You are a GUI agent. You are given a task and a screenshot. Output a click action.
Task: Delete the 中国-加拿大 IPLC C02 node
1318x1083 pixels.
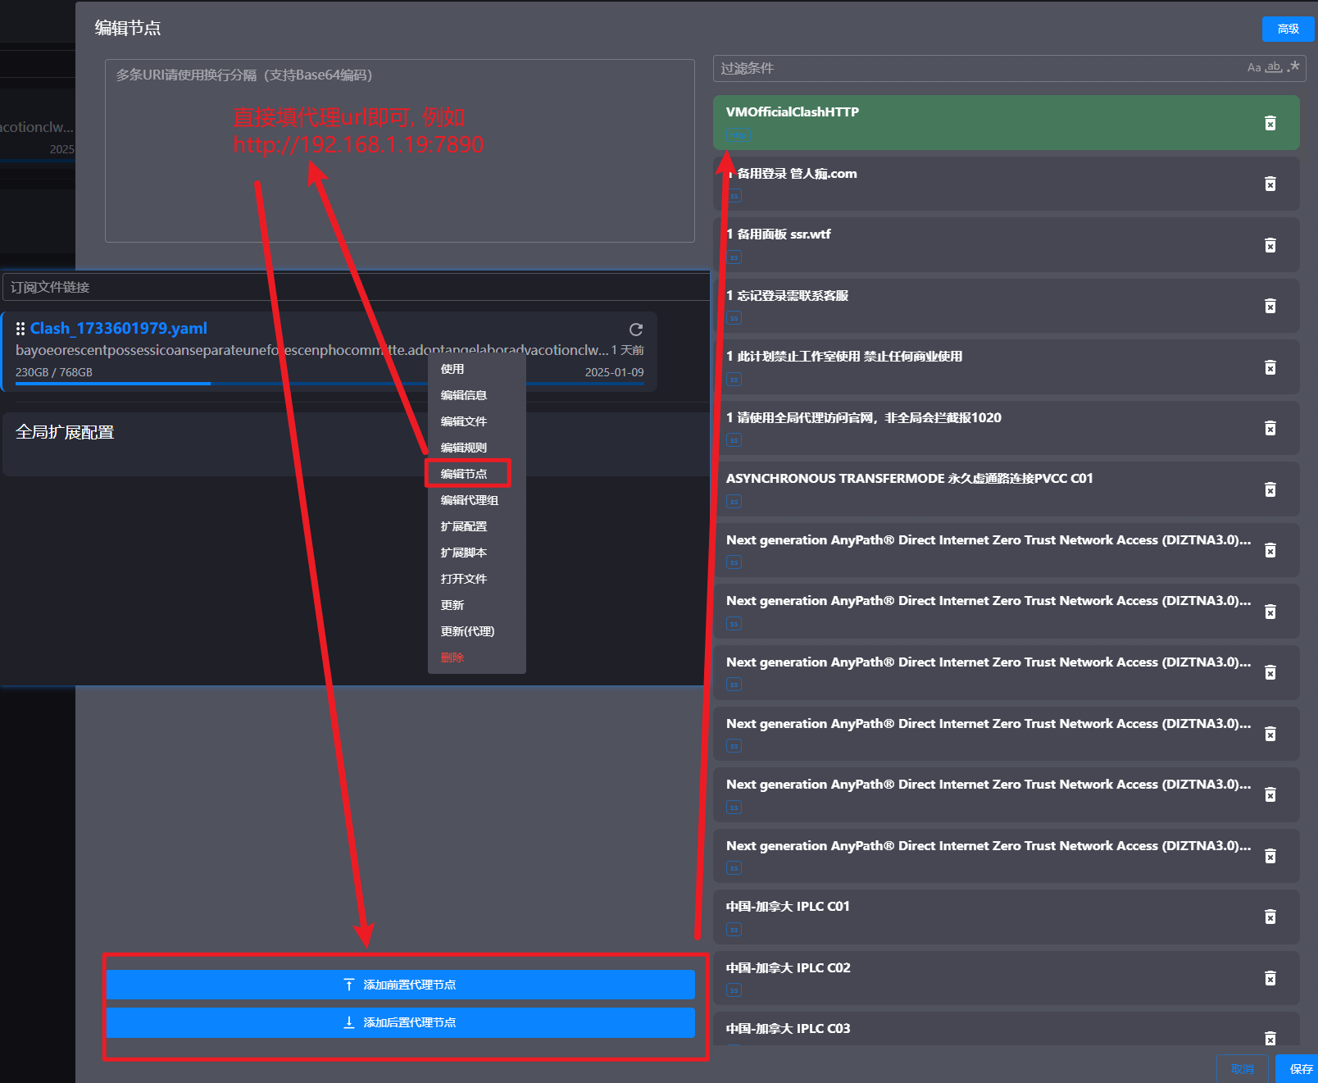point(1270,978)
